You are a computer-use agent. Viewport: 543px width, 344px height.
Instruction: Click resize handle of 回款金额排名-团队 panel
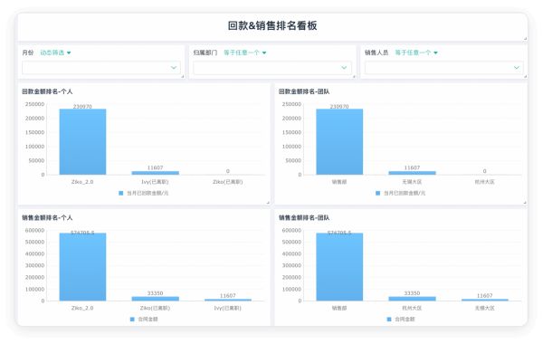pos(525,202)
